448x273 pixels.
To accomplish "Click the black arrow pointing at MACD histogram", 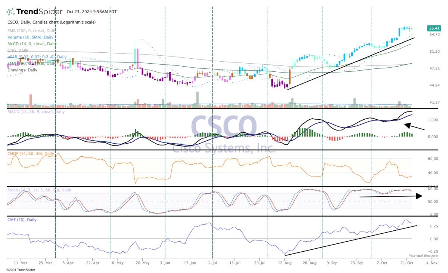I will (x=414, y=126).
